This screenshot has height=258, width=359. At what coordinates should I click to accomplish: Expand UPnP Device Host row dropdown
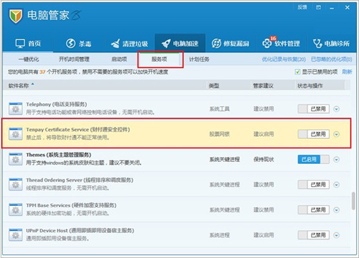coord(337,235)
